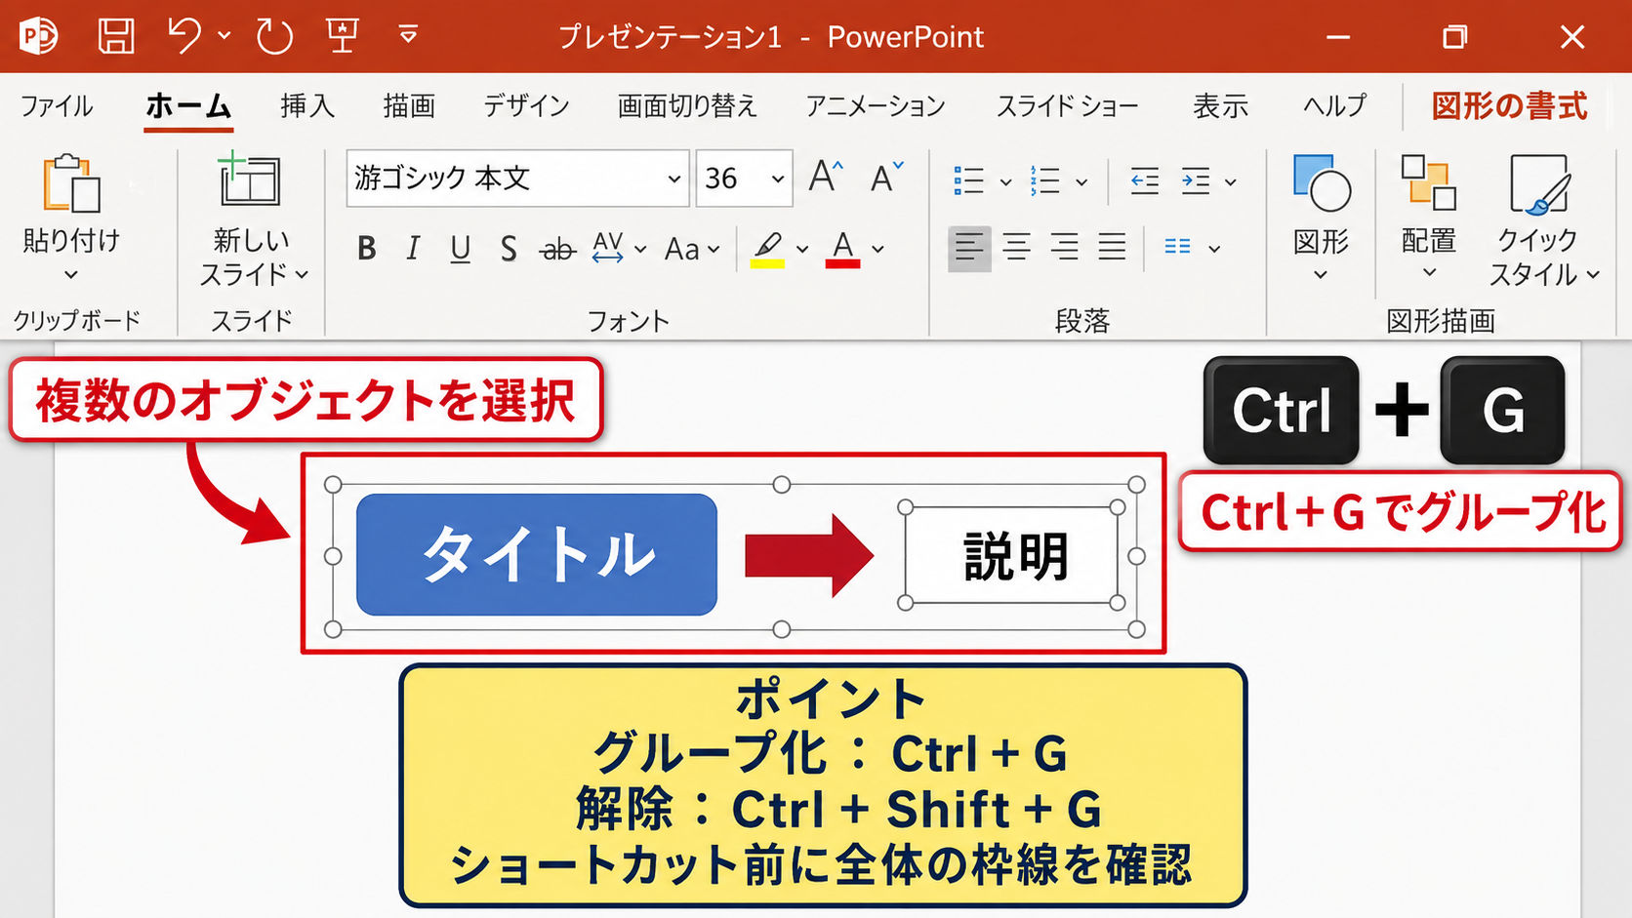
Task: Apply bulleted list
Action: click(x=968, y=180)
